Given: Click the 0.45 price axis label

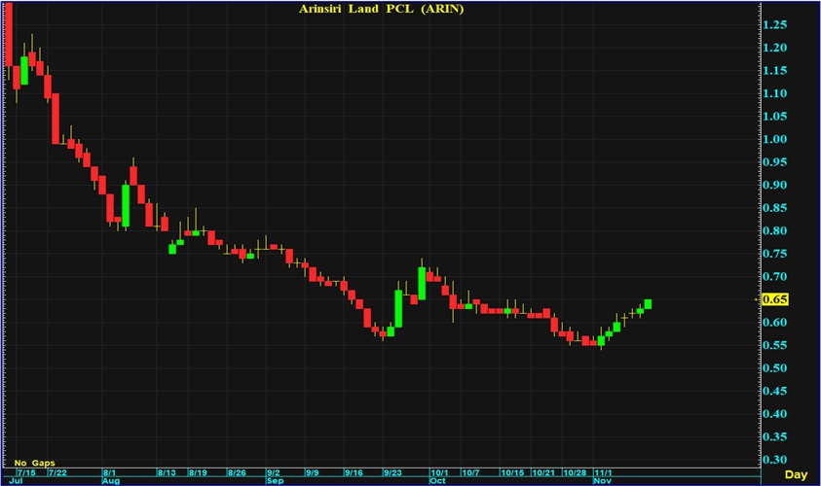Looking at the screenshot, I should (775, 391).
